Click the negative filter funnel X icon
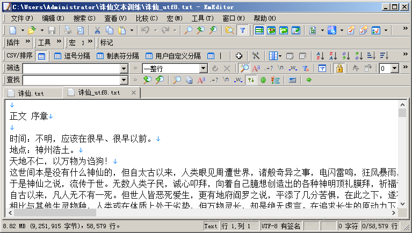This screenshot has height=233, width=412. 306,69
